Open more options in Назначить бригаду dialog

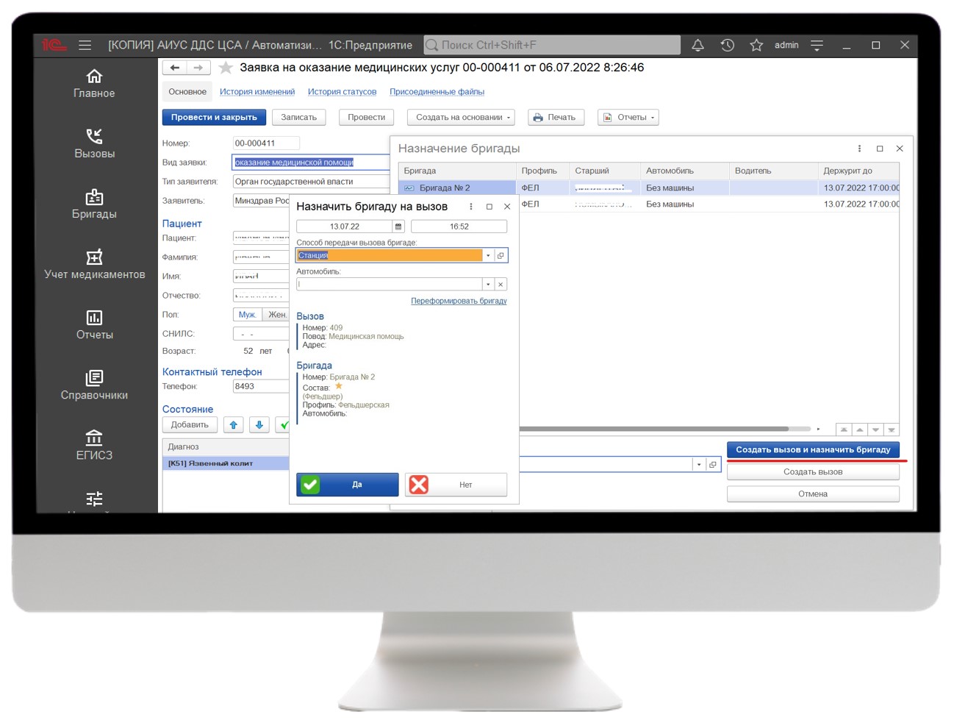click(x=471, y=207)
